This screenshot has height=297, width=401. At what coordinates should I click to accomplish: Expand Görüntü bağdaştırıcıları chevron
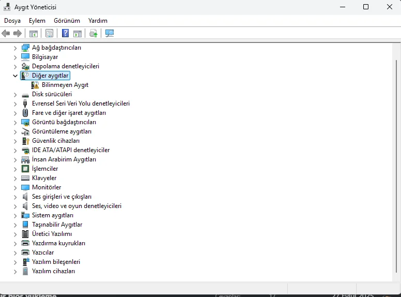(x=15, y=123)
